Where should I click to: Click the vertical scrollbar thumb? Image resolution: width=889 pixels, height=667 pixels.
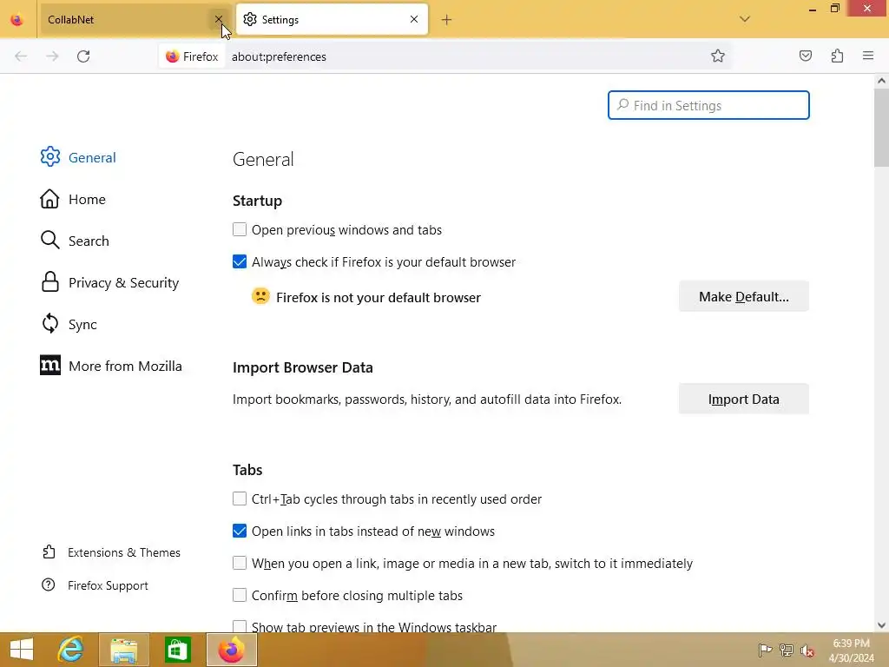click(x=882, y=128)
